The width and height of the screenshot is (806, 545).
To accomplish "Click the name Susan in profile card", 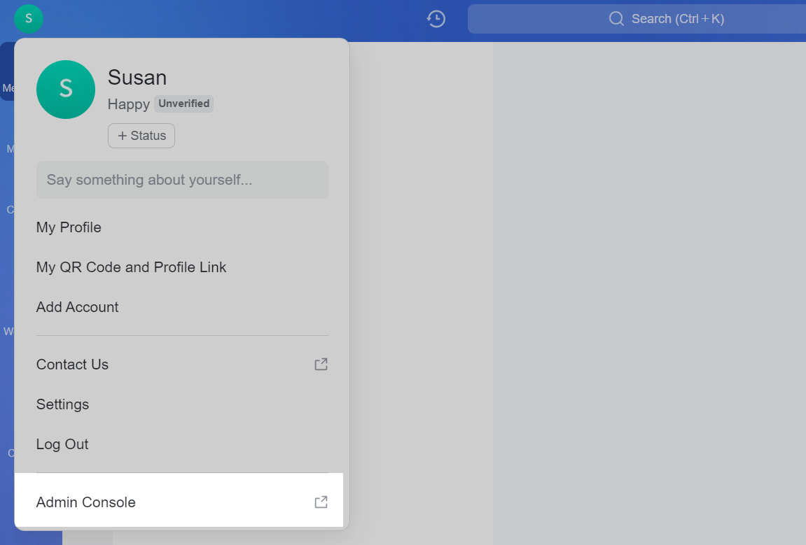I will point(137,77).
